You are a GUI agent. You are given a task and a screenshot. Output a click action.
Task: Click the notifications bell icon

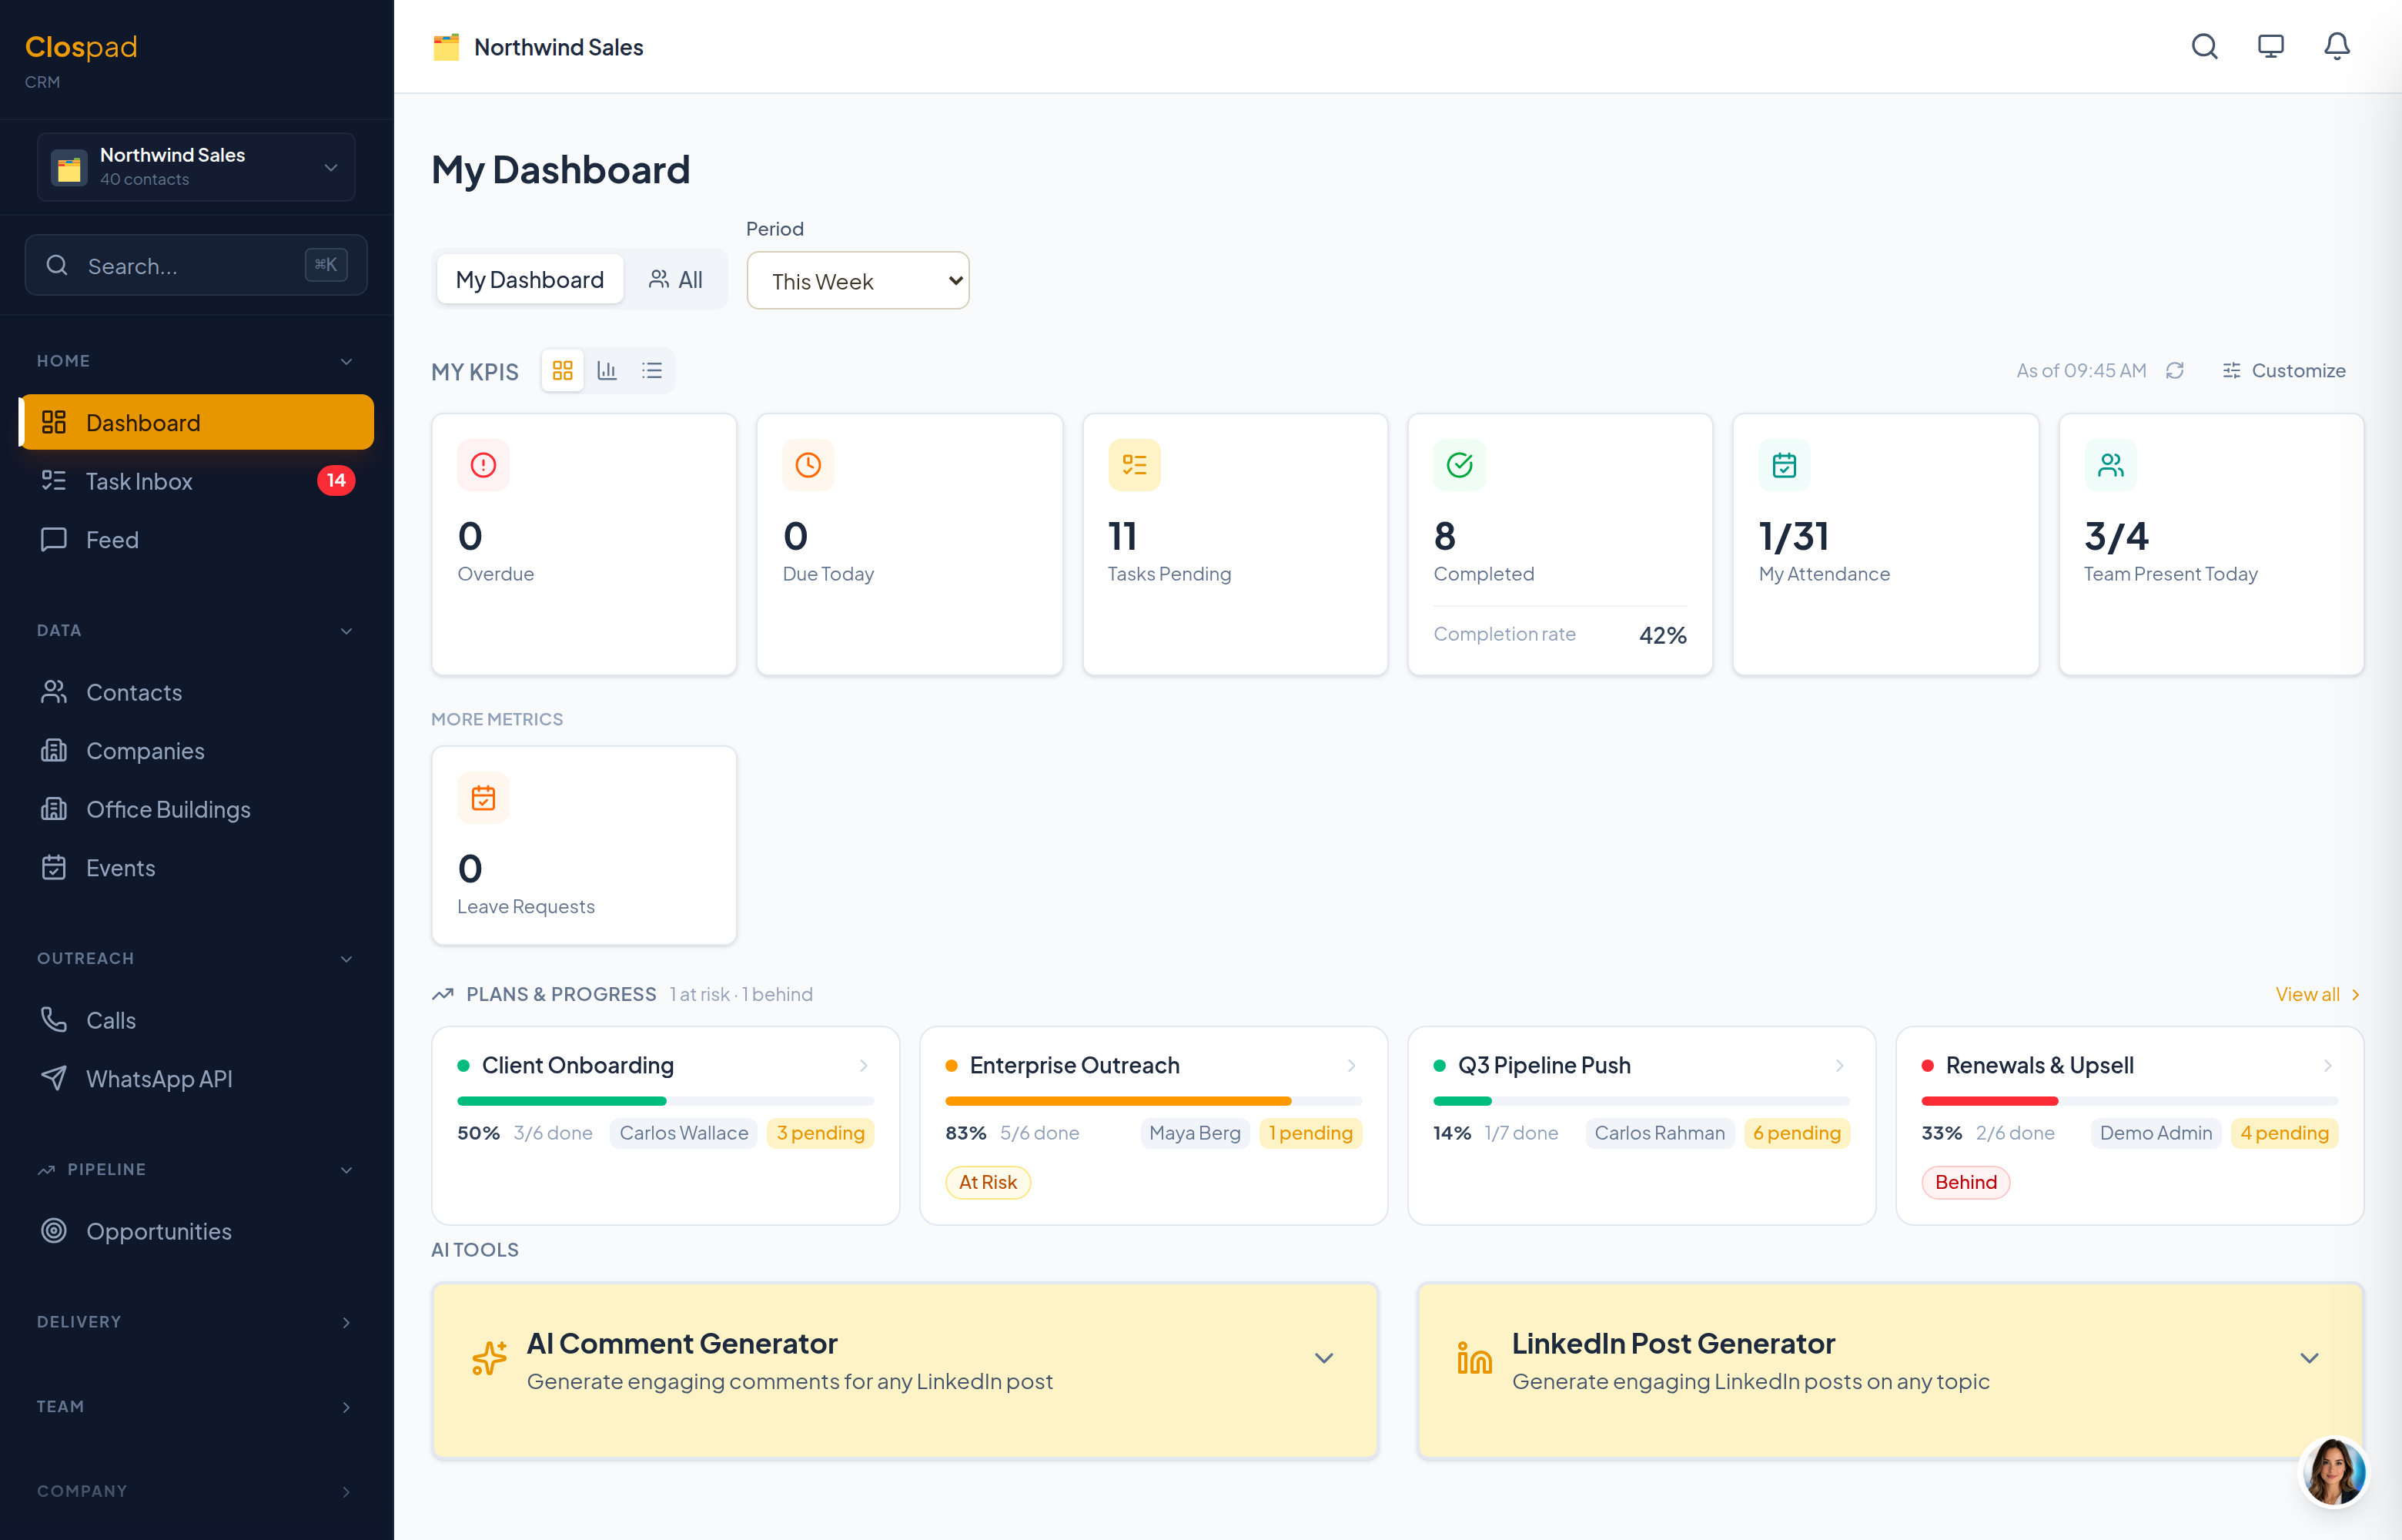(2336, 46)
